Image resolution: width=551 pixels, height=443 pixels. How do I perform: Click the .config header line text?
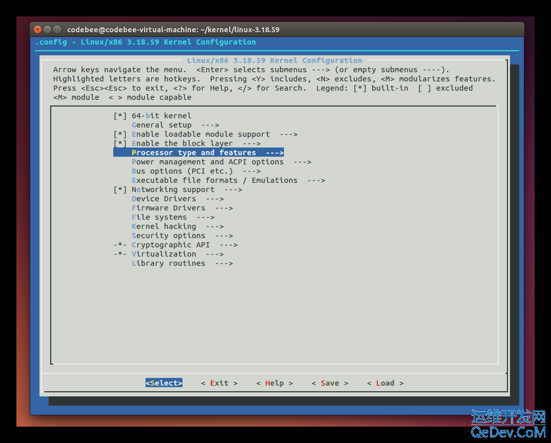click(x=146, y=42)
